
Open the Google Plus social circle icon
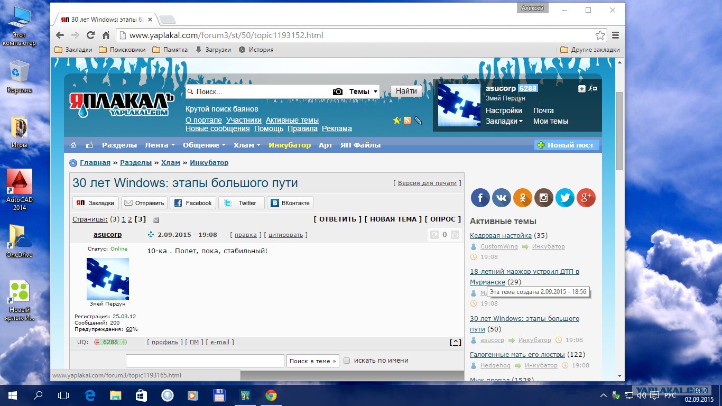tap(586, 198)
